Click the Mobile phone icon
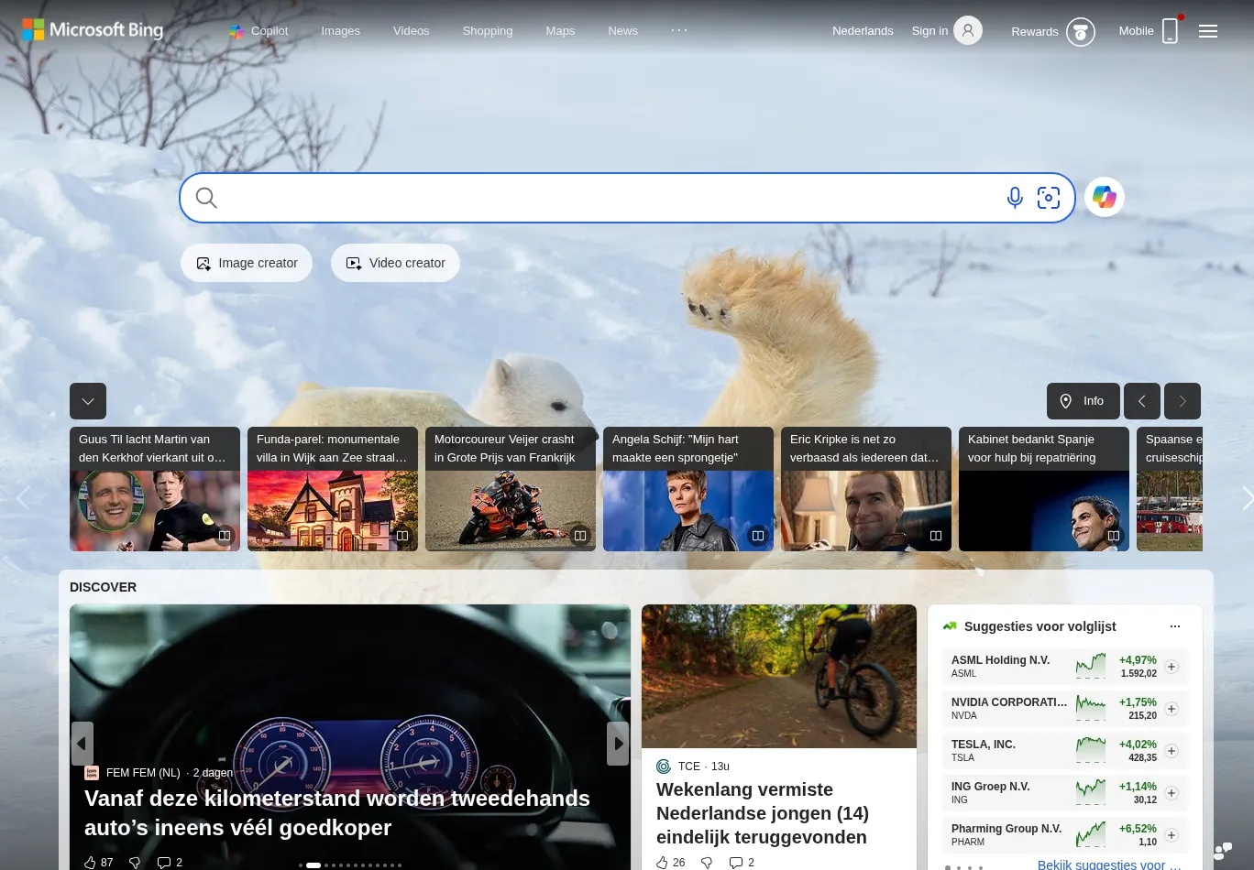 pos(1170,31)
